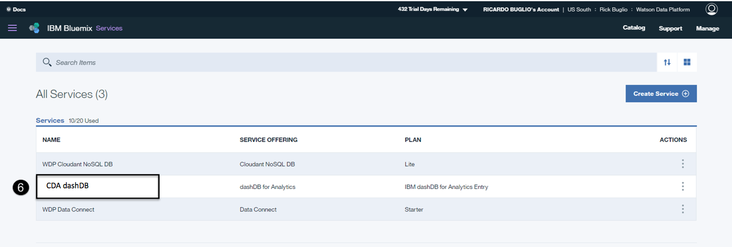Open actions menu for WDP Cloudant NoSQL DB
Image resolution: width=732 pixels, height=247 pixels.
682,164
